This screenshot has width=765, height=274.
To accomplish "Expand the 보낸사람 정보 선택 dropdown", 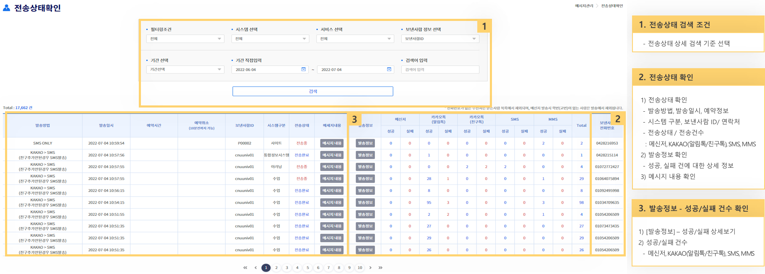I will (440, 39).
